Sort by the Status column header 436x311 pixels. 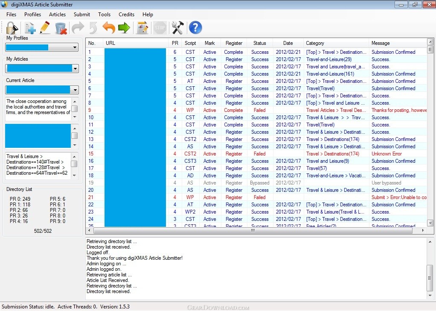pos(260,43)
